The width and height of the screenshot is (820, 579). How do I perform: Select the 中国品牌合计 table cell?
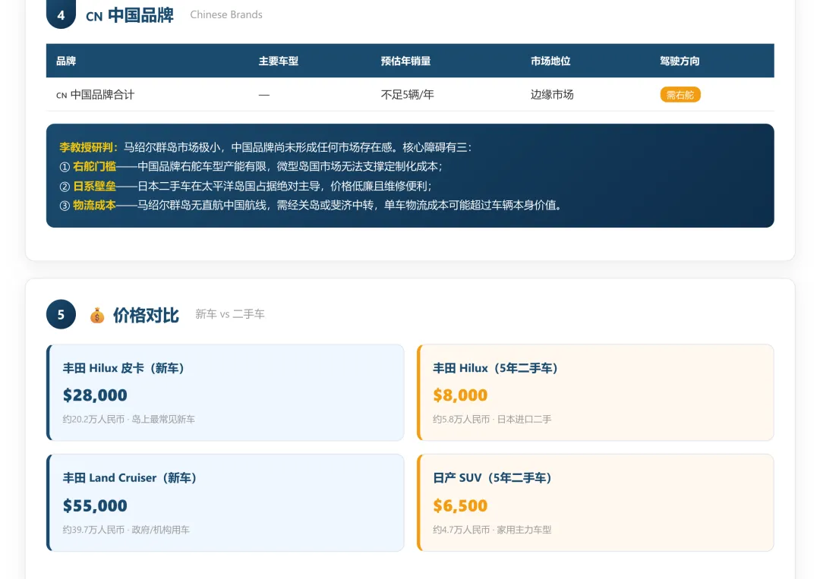pyautogui.click(x=95, y=95)
